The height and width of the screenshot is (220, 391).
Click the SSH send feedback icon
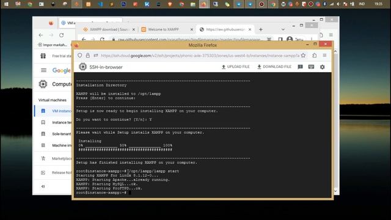click(300, 67)
